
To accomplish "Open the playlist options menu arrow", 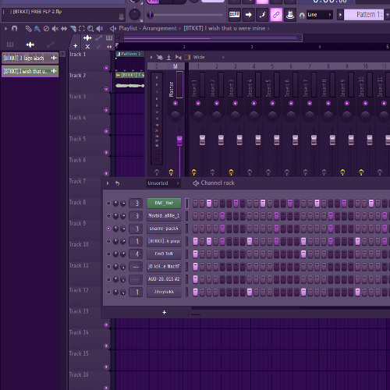I will [5, 28].
